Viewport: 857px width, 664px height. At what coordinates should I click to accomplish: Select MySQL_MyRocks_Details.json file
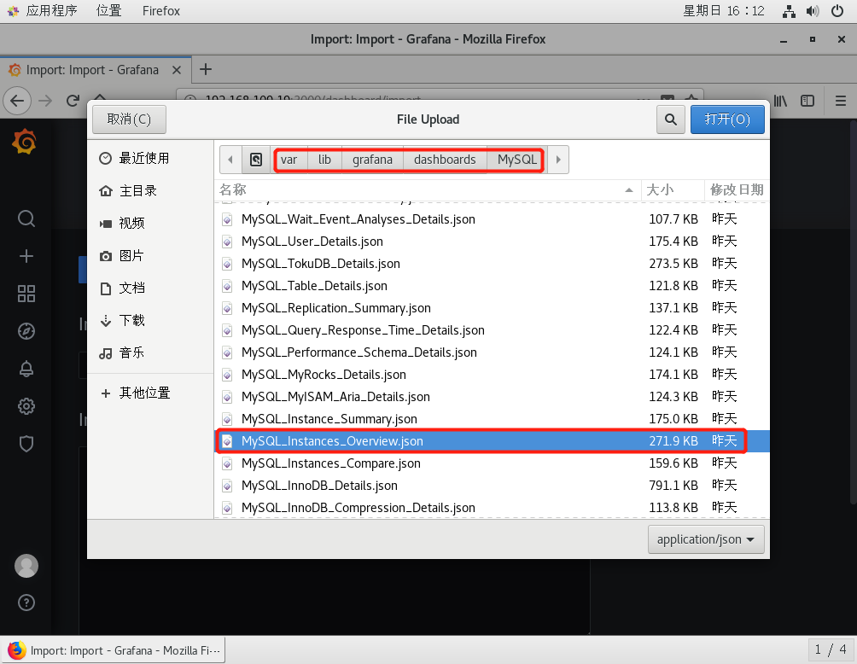tap(492, 375)
